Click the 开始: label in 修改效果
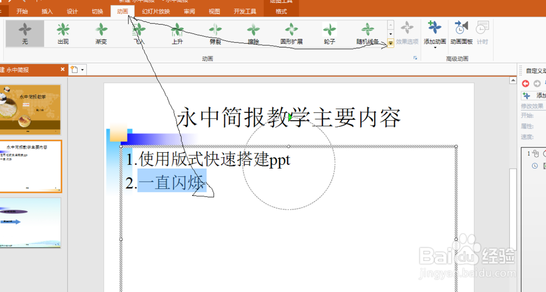Screen dimensions: 546x292 pyautogui.click(x=527, y=116)
